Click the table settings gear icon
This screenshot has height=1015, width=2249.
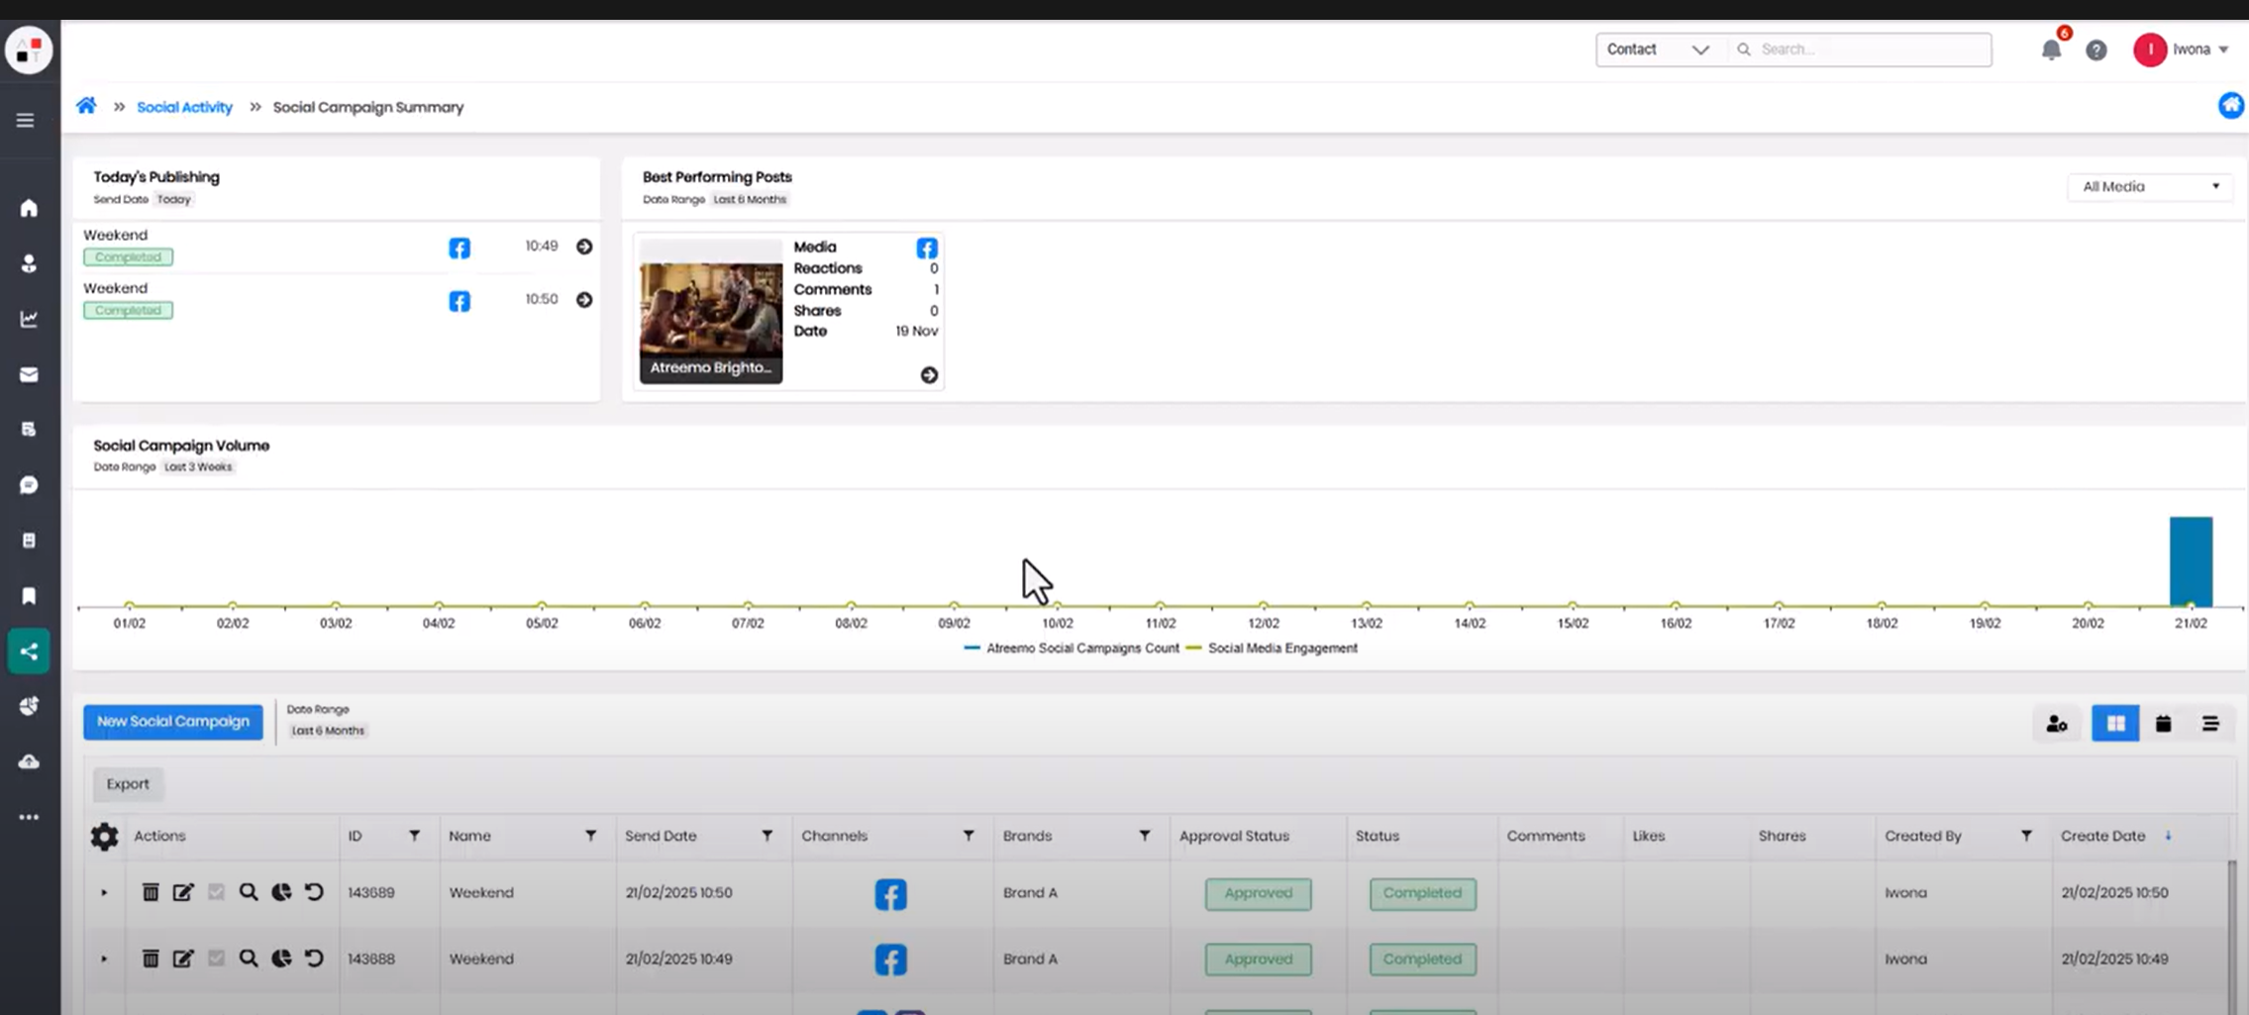[104, 837]
